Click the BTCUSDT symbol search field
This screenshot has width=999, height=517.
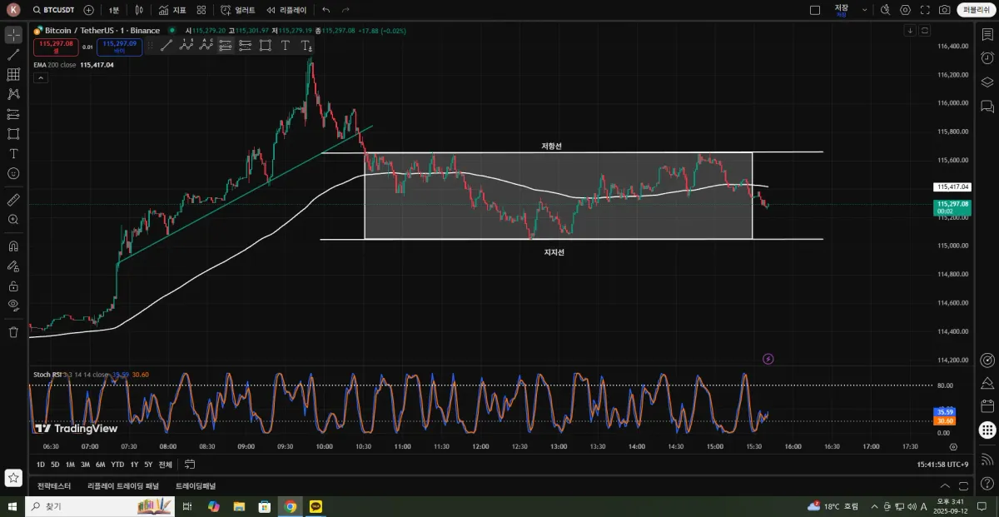[53, 10]
